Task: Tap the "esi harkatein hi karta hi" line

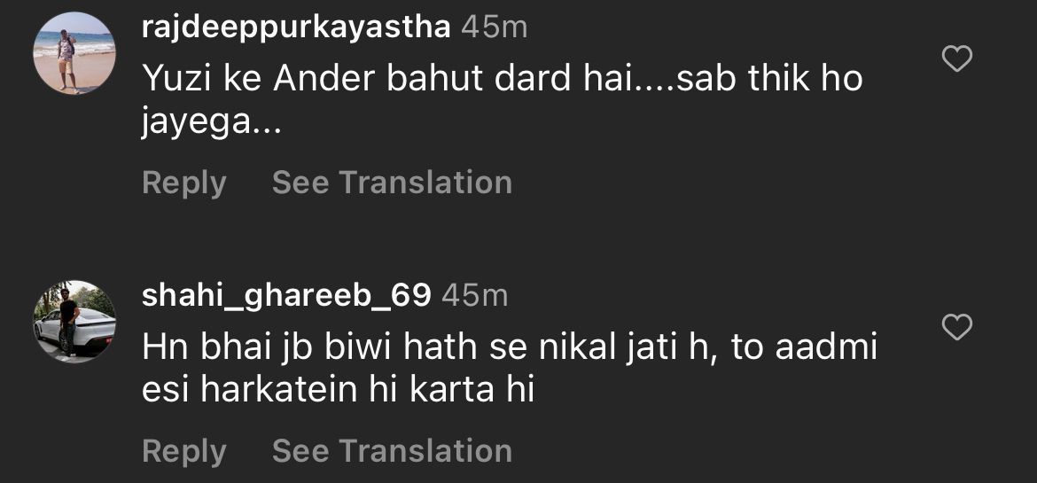Action: click(x=338, y=390)
